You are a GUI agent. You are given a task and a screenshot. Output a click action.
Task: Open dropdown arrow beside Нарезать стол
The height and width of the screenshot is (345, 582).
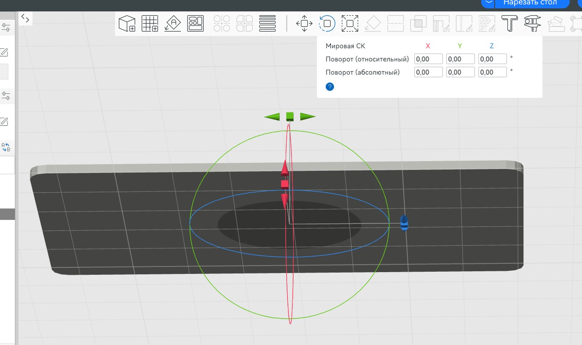pyautogui.click(x=488, y=3)
